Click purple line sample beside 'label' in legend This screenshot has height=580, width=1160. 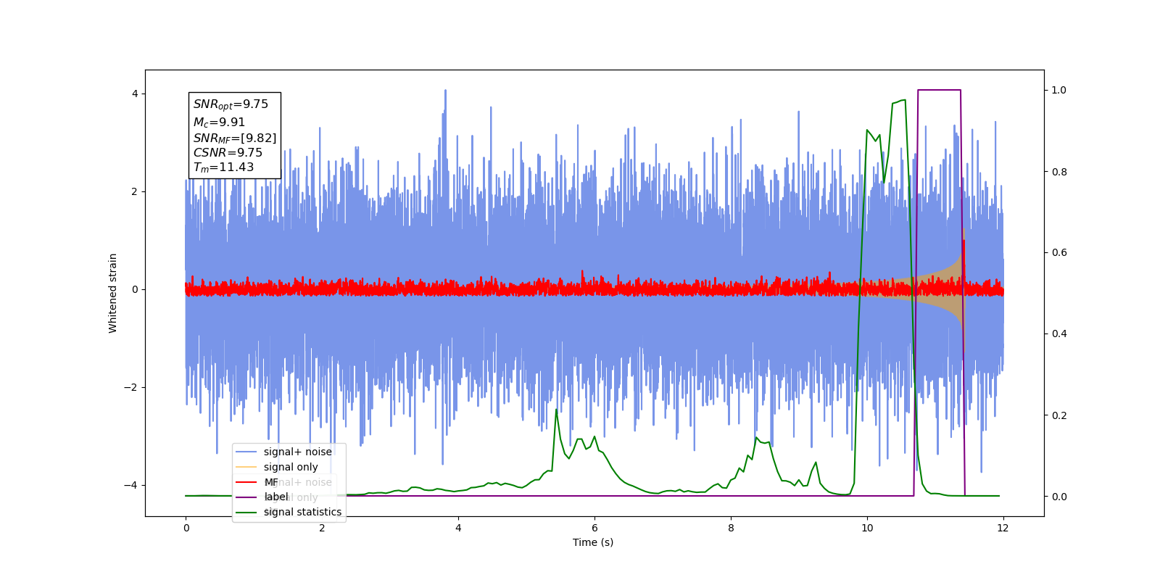tap(246, 497)
